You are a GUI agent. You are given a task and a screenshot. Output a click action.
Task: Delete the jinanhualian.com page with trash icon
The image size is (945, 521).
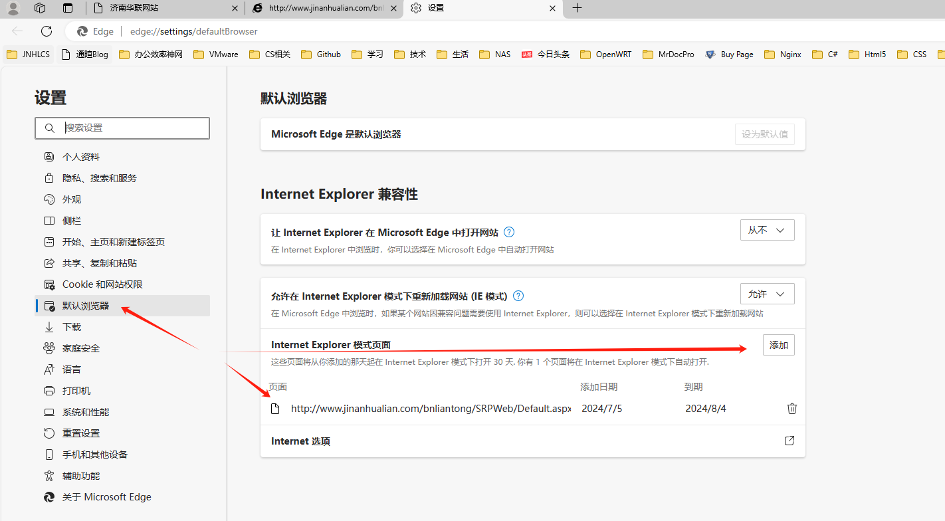point(791,409)
